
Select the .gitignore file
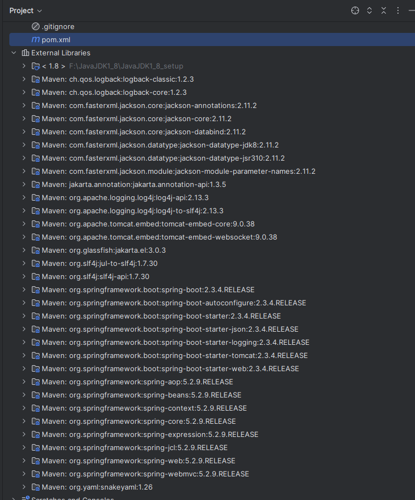58,26
